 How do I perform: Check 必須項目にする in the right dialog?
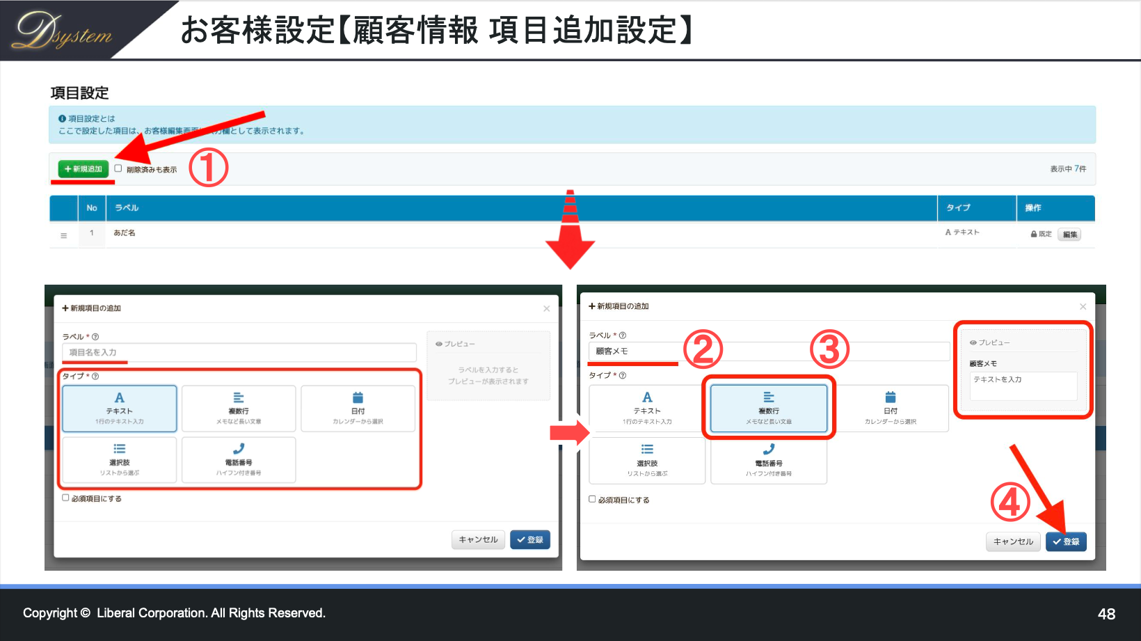point(592,499)
